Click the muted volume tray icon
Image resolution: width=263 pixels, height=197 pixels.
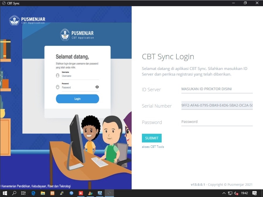coord(236,193)
